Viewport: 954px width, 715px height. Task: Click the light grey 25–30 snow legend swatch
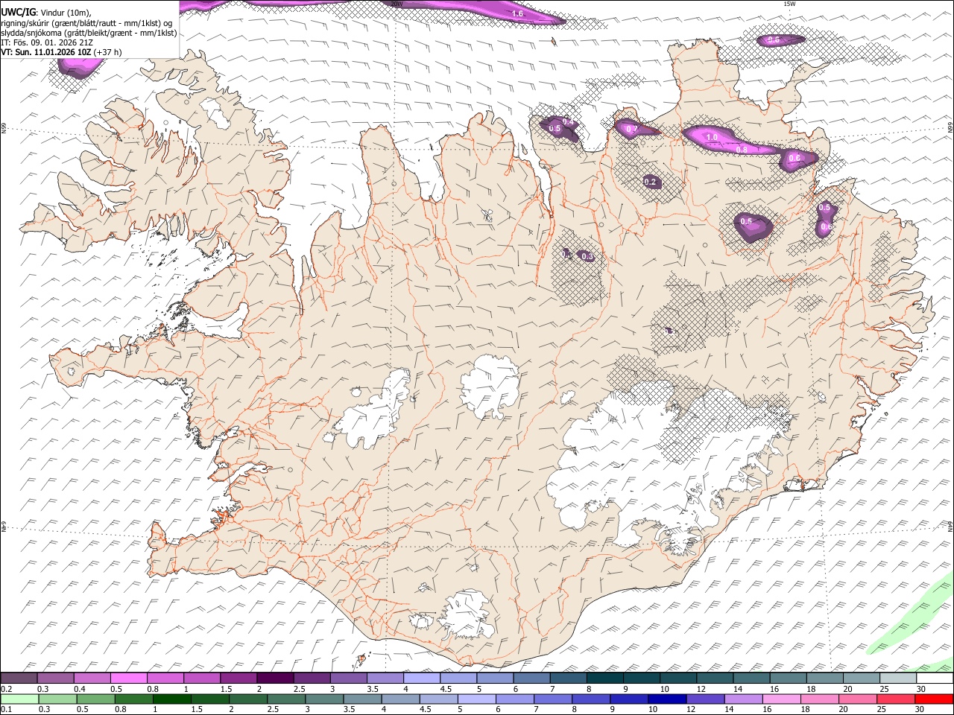click(898, 678)
